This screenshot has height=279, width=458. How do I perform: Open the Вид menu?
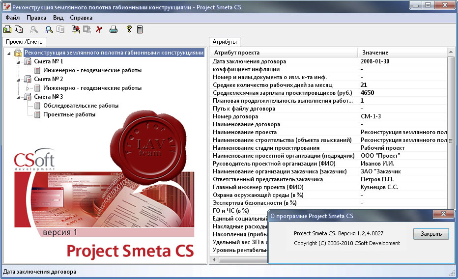click(x=58, y=18)
